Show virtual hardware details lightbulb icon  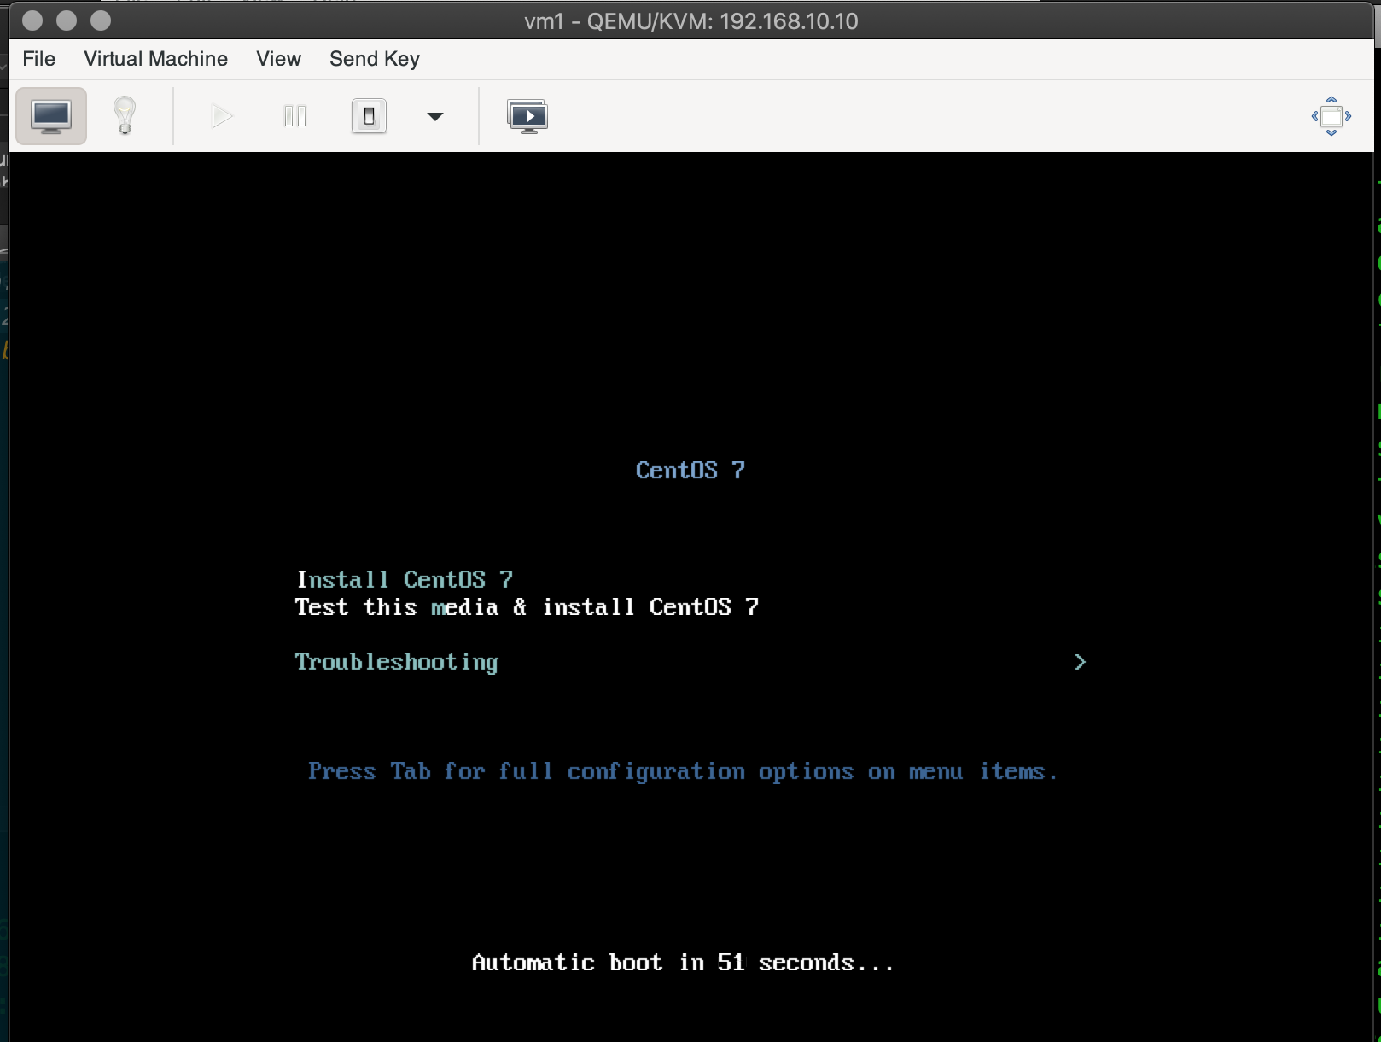[x=125, y=116]
